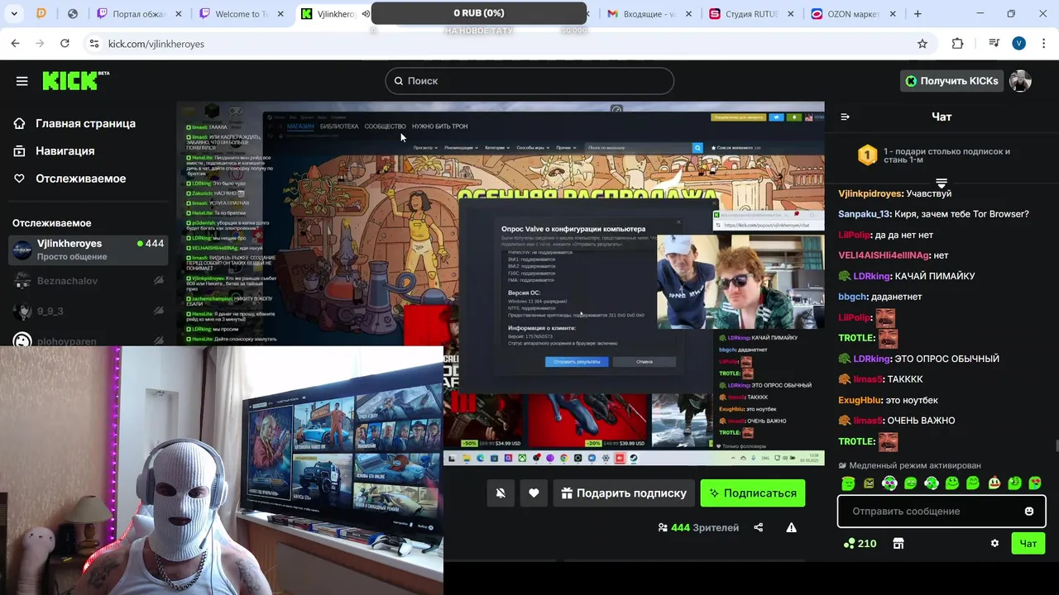Reload the page
The image size is (1059, 595).
[65, 44]
